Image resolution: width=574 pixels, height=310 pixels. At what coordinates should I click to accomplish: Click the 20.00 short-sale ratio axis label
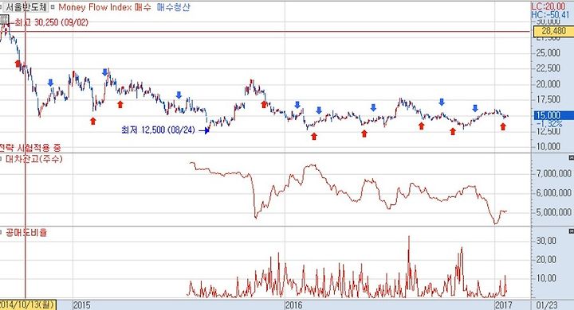point(546,260)
